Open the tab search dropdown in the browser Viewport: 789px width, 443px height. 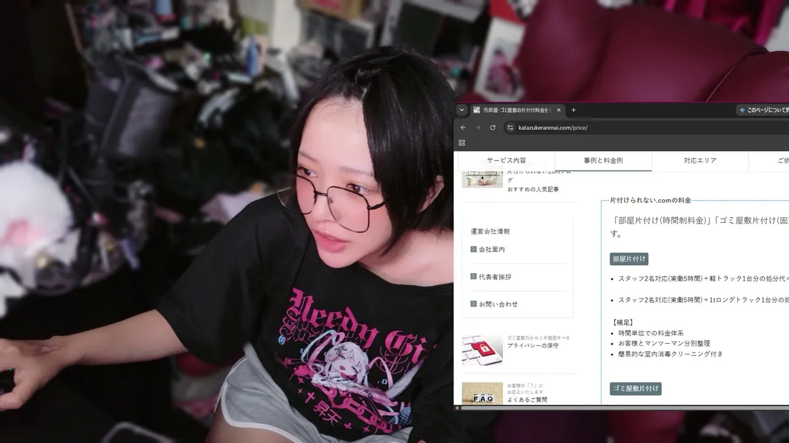462,110
